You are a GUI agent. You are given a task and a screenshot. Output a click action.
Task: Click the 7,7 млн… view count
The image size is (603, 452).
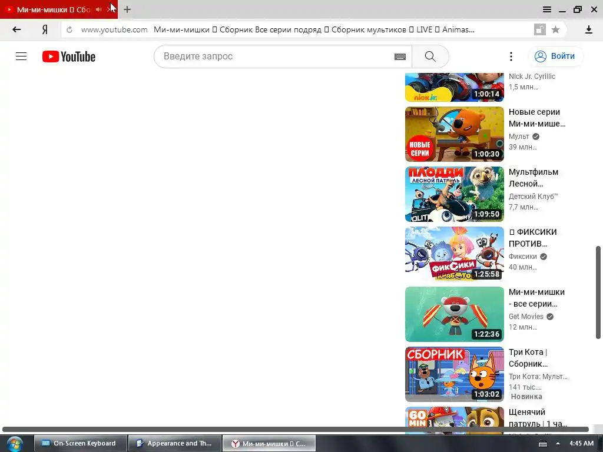point(524,207)
